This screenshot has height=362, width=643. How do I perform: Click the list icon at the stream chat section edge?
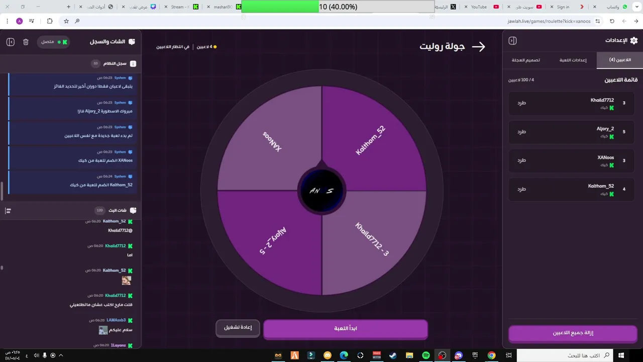[8, 210]
